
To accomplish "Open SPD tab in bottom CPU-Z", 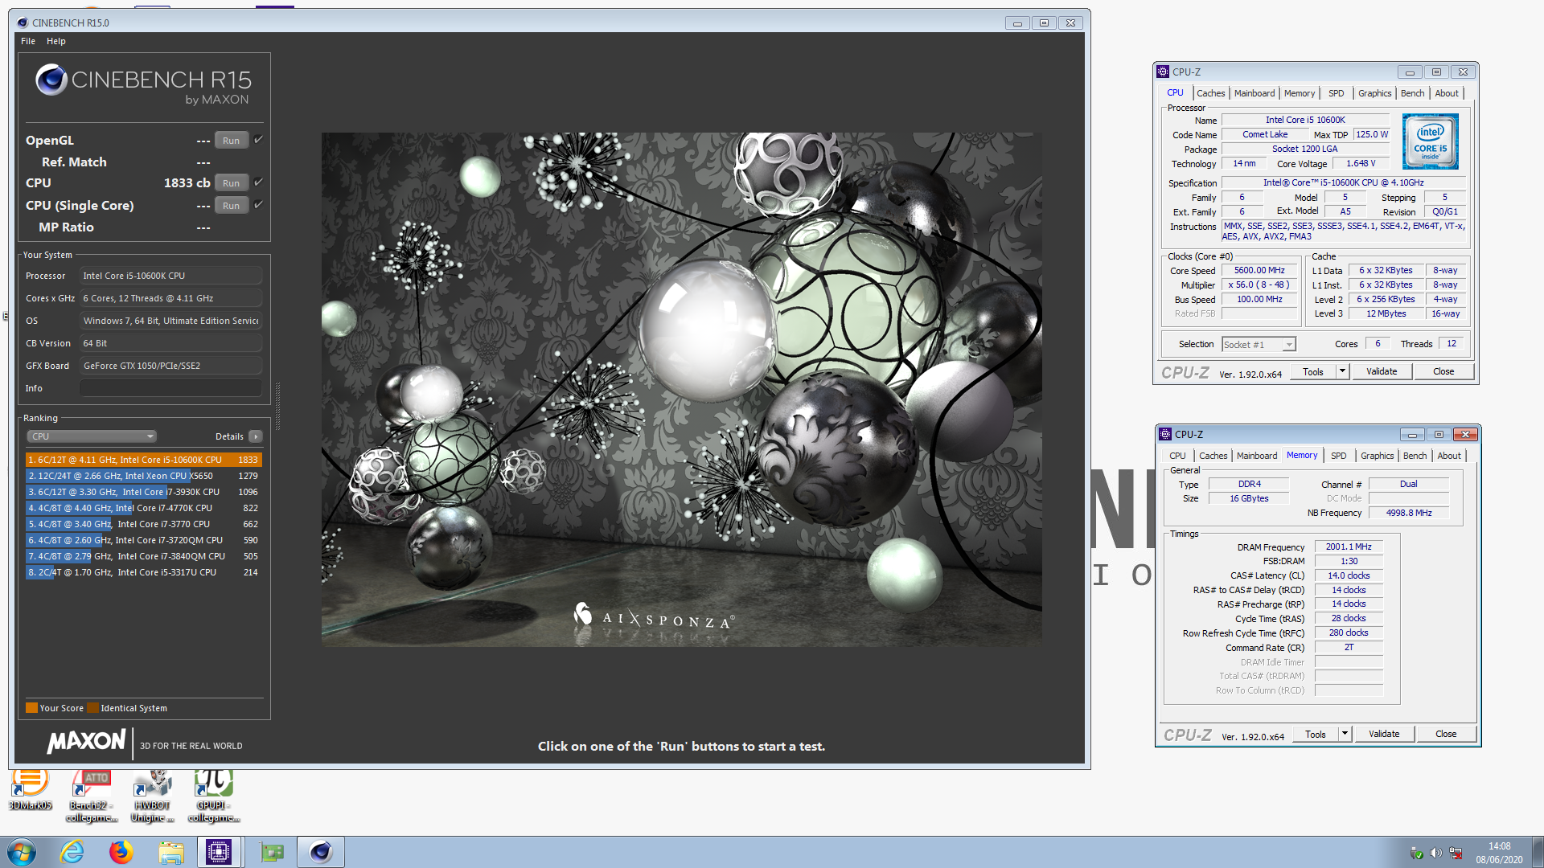I will 1338,456.
